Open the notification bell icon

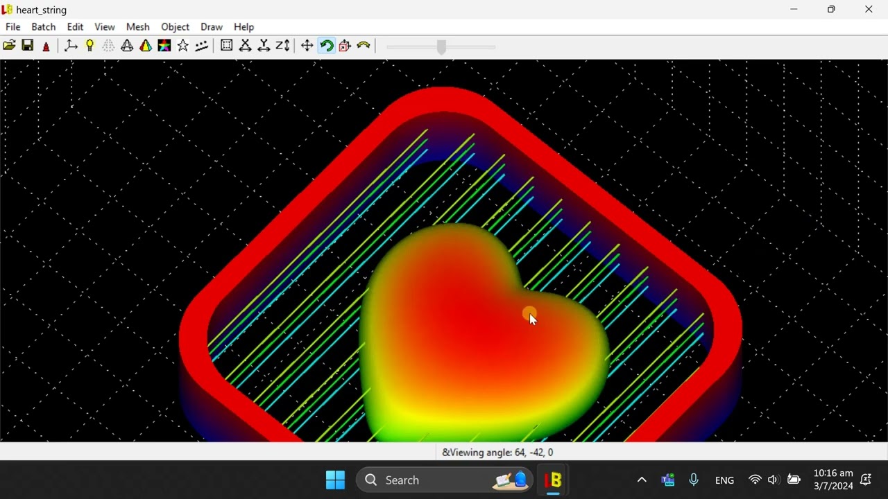(866, 480)
